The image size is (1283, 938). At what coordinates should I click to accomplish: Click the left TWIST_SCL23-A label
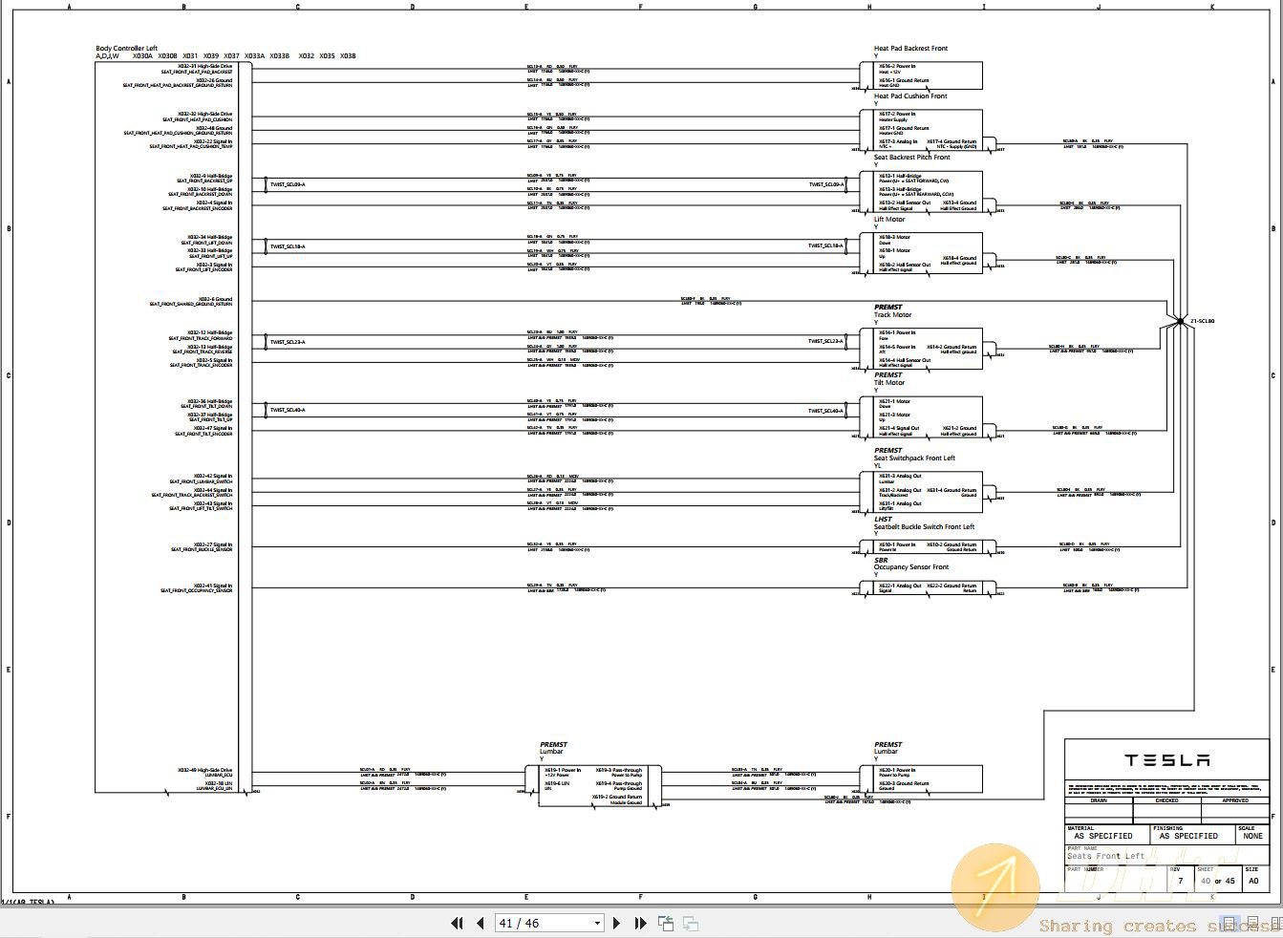point(288,342)
